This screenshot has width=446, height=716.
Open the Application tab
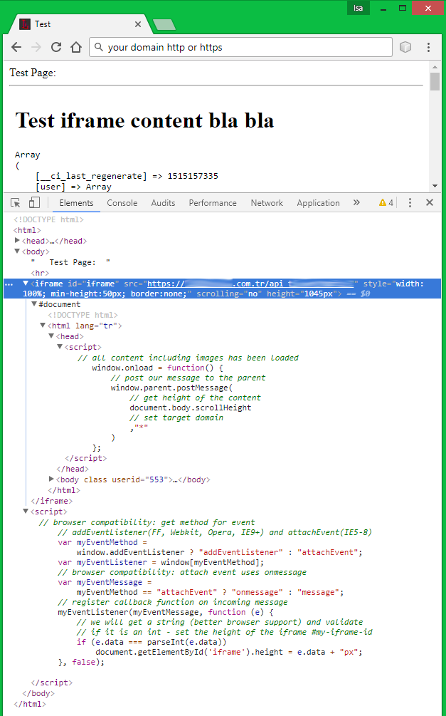pyautogui.click(x=318, y=203)
